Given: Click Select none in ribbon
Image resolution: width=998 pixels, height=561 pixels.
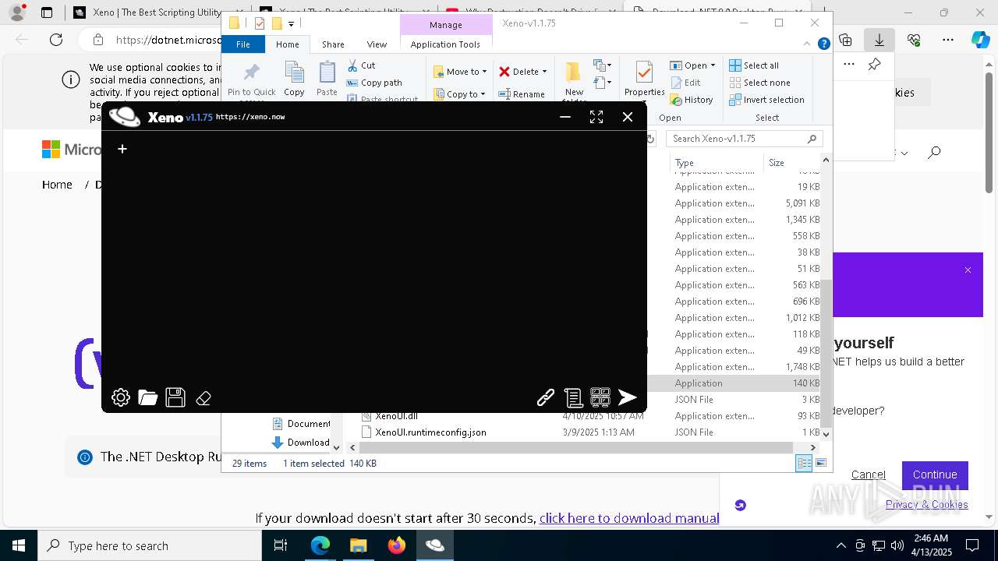Looking at the screenshot, I should coord(759,83).
